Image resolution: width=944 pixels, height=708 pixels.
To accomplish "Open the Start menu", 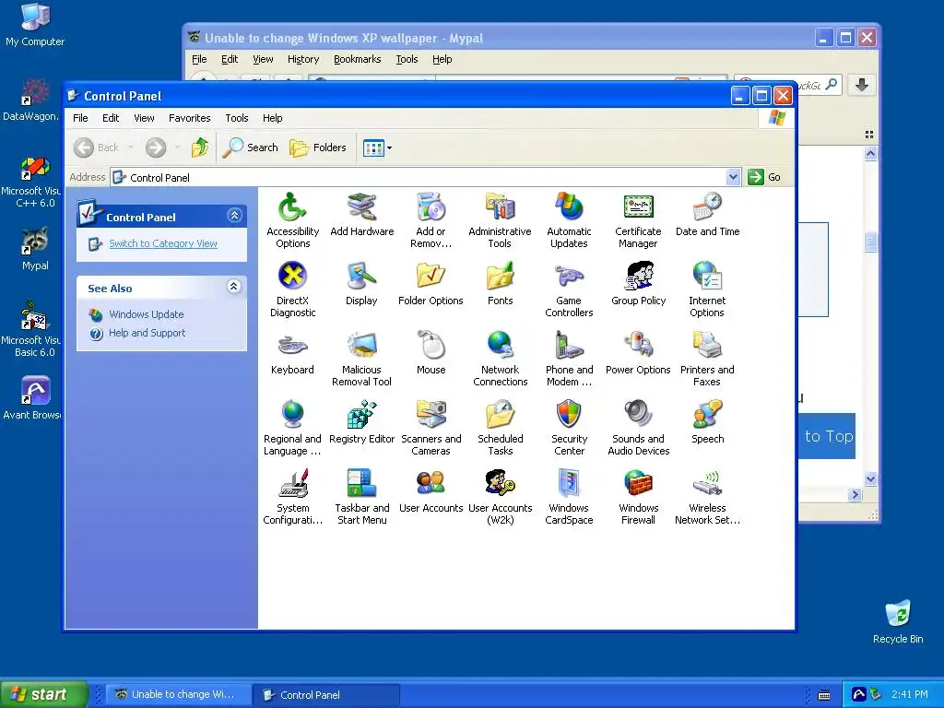I will 44,694.
